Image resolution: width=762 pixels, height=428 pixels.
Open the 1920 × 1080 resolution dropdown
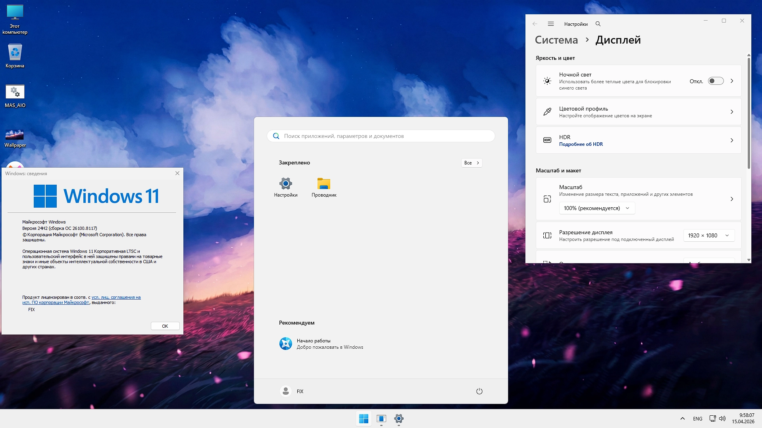tap(708, 235)
